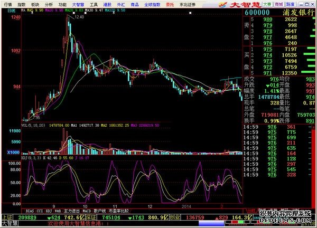Click the 大赛 button

pyautogui.click(x=267, y=4)
